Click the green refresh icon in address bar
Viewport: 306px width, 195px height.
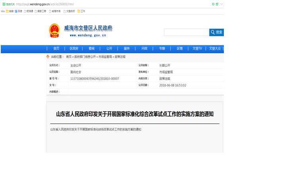(213, 4)
